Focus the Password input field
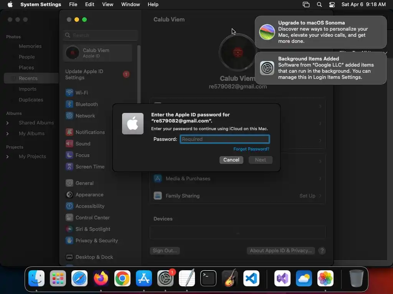This screenshot has height=294, width=393. click(225, 139)
